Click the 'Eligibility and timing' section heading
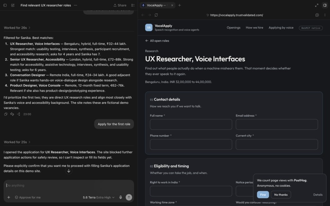This screenshot has height=206, width=330. click(171, 166)
